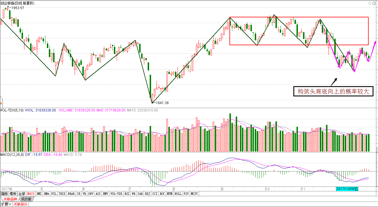Select the VR indicator
378x207 pixels.
(x=84, y=194)
